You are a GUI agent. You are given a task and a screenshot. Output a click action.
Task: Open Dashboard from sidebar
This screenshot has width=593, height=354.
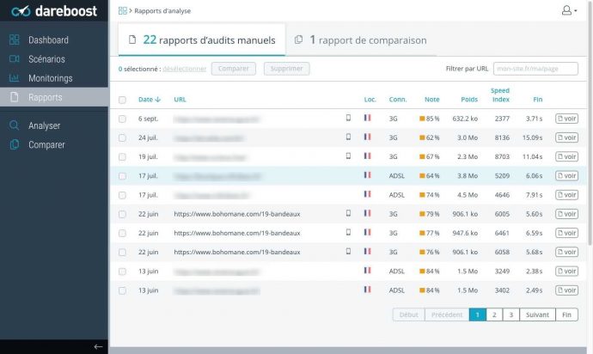coord(48,40)
